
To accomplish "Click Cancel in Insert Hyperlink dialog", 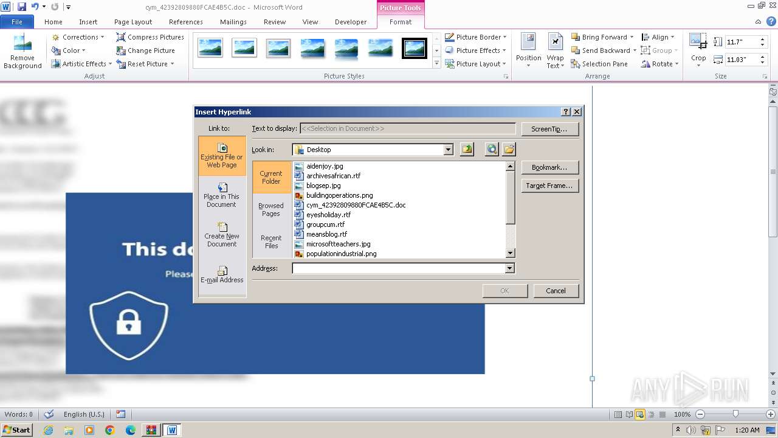I will click(x=556, y=291).
